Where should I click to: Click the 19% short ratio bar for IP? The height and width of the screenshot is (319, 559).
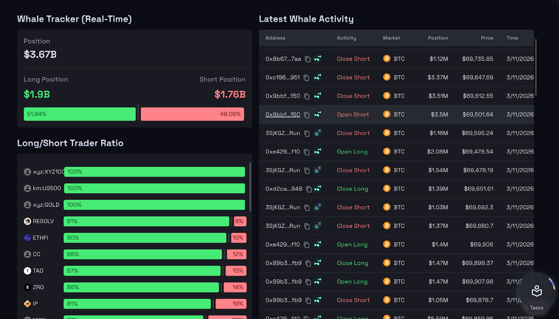[231, 304]
